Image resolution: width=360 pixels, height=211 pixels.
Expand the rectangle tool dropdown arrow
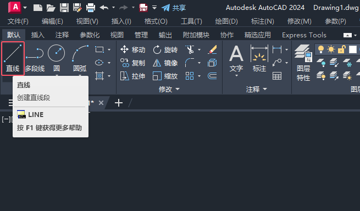(109, 49)
